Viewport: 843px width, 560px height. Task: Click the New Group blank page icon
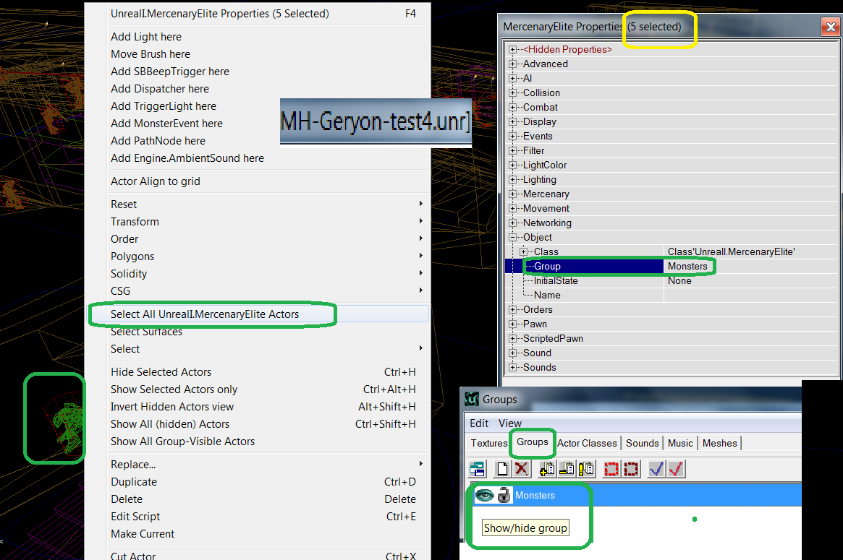(x=502, y=469)
